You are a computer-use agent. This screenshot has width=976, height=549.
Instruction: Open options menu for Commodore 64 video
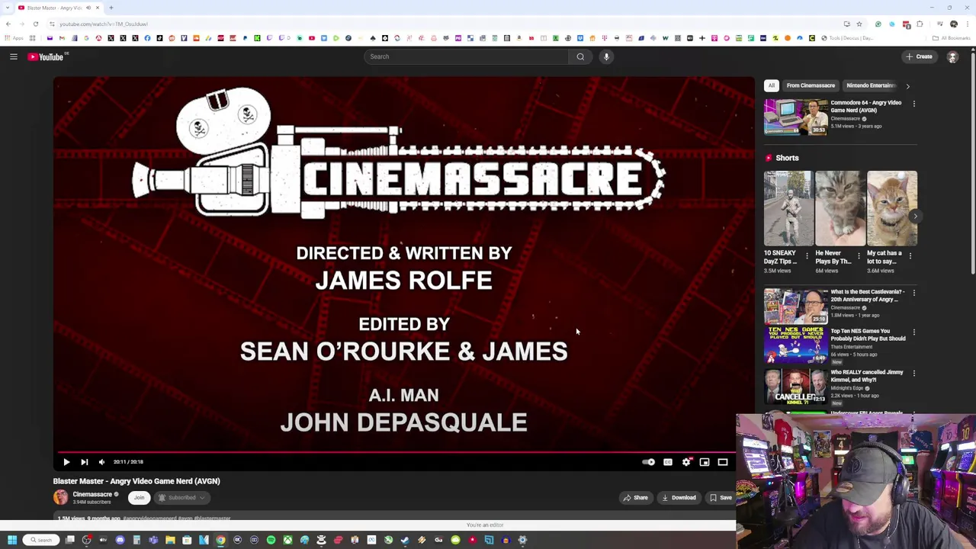[x=914, y=104]
